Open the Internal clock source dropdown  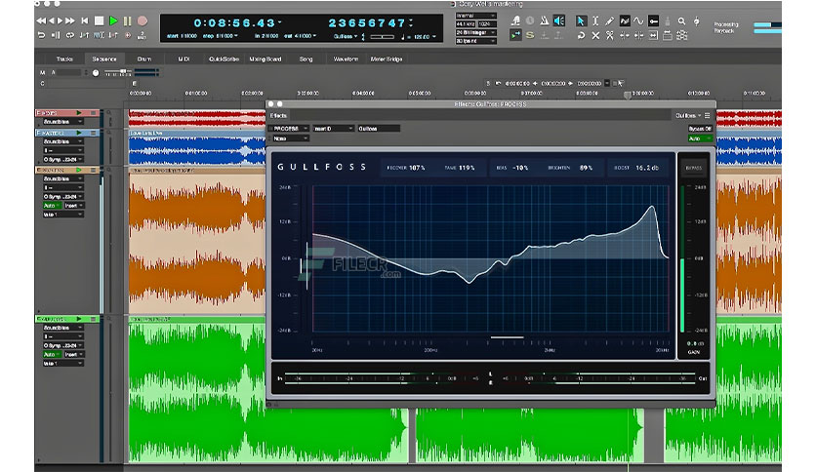point(475,16)
